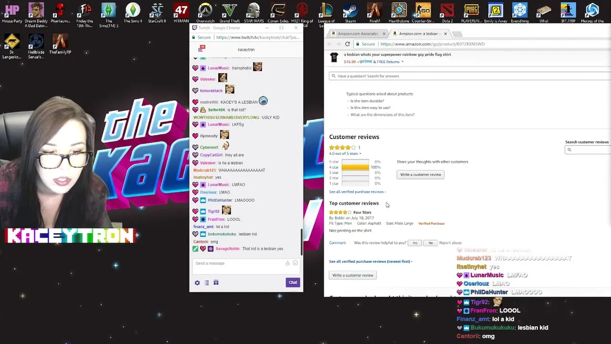The width and height of the screenshot is (611, 344).
Task: Open Dr. Langeskov desktop shortcut
Action: click(12, 46)
